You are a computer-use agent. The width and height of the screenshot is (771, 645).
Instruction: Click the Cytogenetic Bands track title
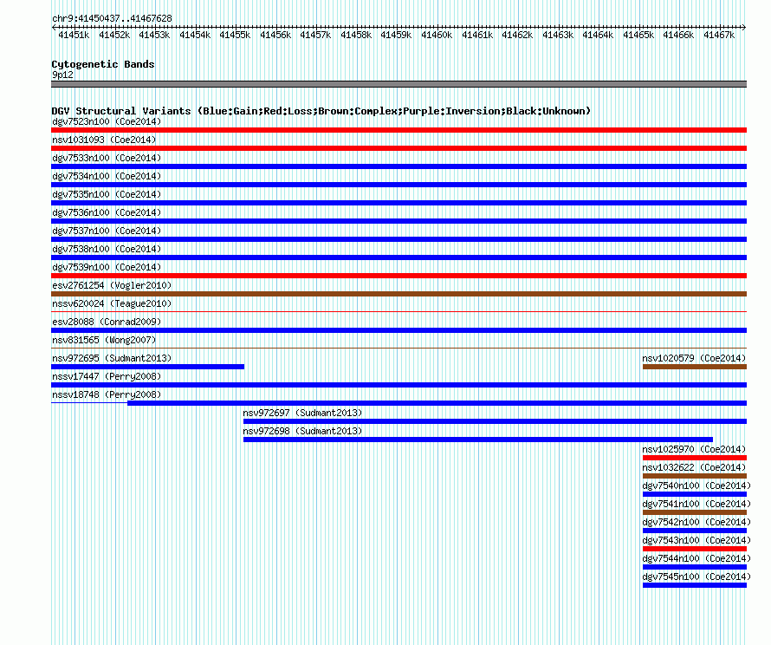tap(103, 64)
